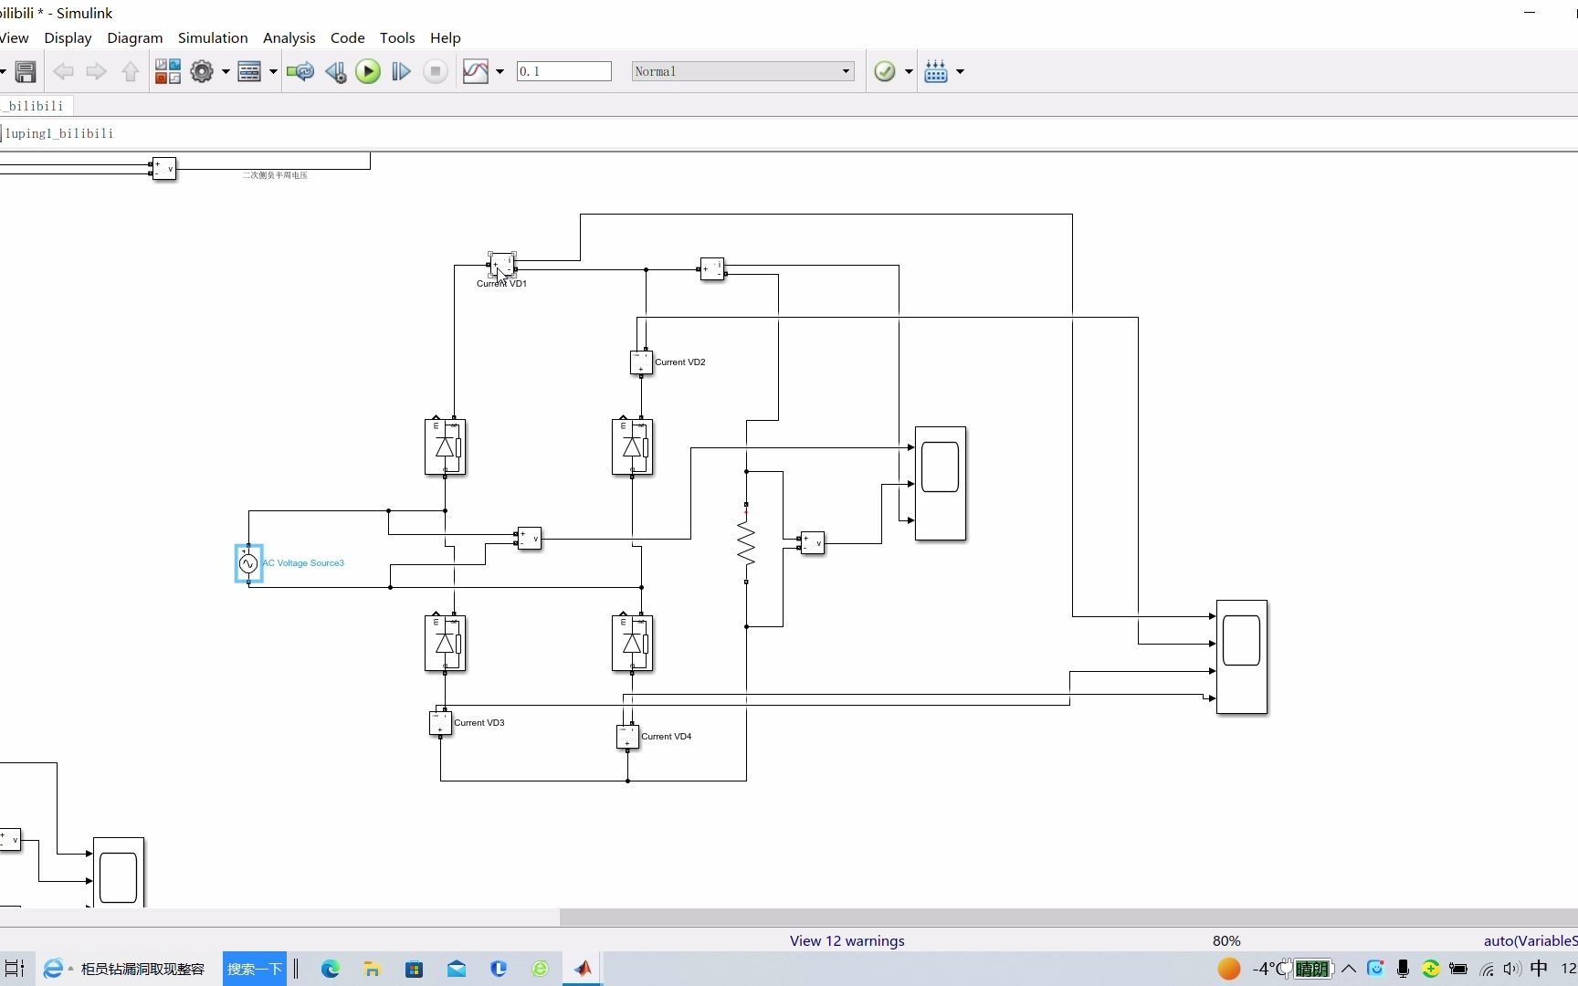
Task: Open the Library Browser icon
Action: pyautogui.click(x=167, y=71)
